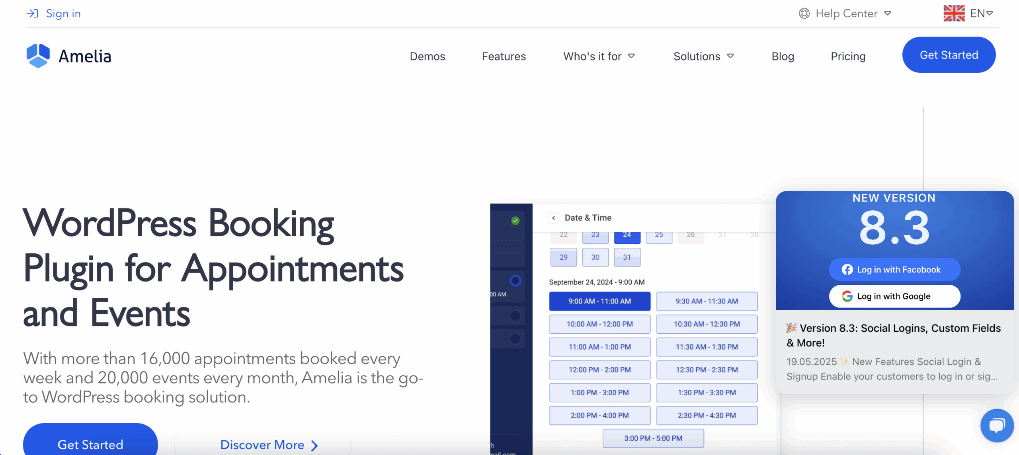Choose the 12:30 PM - 2:30 PM slot
The width and height of the screenshot is (1019, 455).
click(x=707, y=369)
